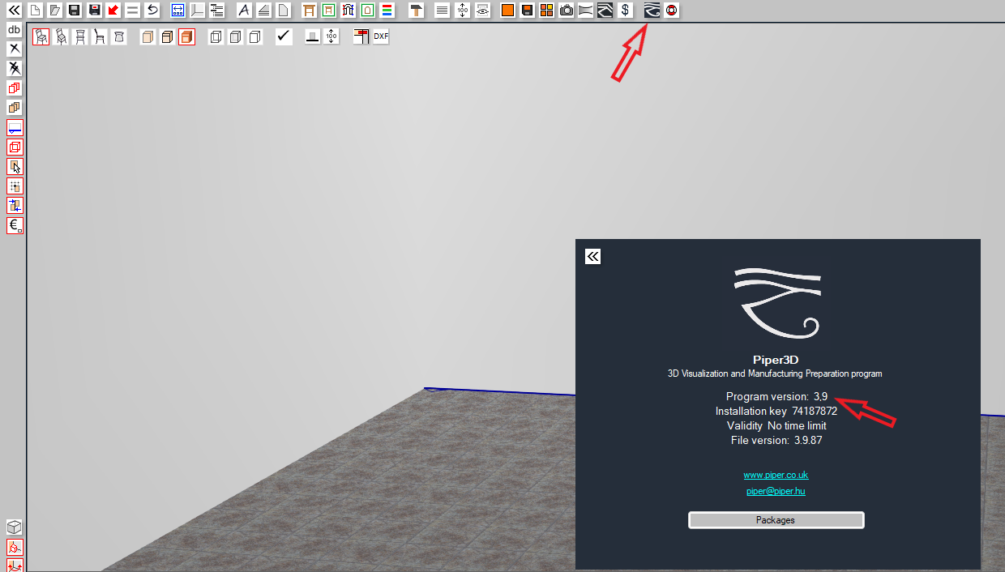Toggle the red-framed chair view icon
The image size is (1005, 572).
pos(41,36)
